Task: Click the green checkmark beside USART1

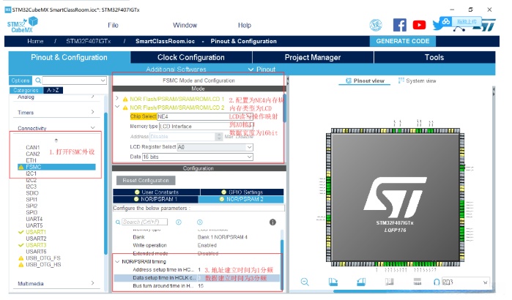Action: coord(21,232)
